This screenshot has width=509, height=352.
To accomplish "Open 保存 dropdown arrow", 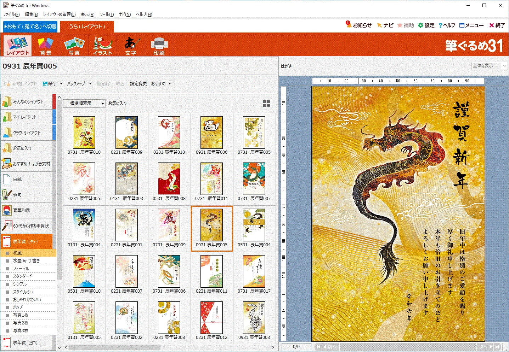I will (x=61, y=84).
